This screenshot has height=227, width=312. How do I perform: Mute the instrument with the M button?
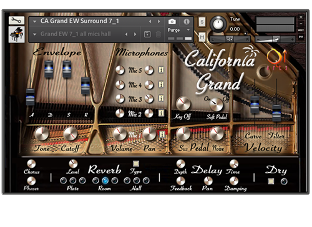coord(202,37)
